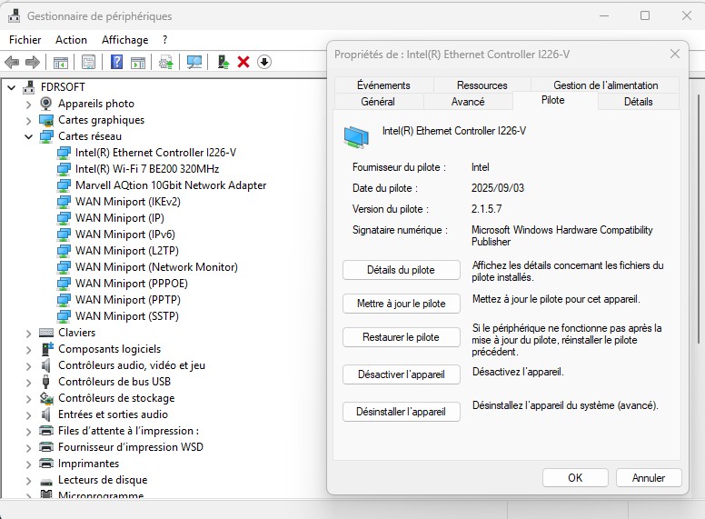Image resolution: width=705 pixels, height=519 pixels.
Task: Click the show/hide console tree icon
Action: pos(61,62)
